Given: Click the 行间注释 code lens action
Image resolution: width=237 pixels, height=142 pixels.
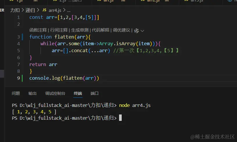Looking at the screenshot, I should click(x=59, y=30).
